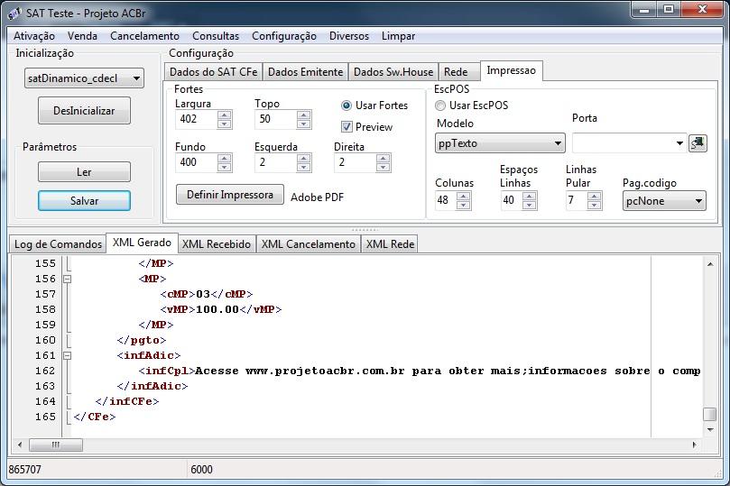Click status bar value 6000
Viewport: 730px width, 486px height.
coord(201,469)
